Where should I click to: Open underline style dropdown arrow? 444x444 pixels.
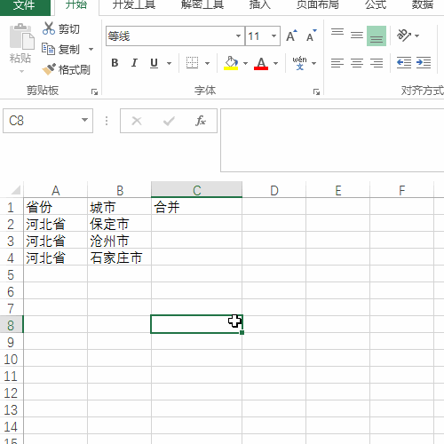[x=169, y=63]
